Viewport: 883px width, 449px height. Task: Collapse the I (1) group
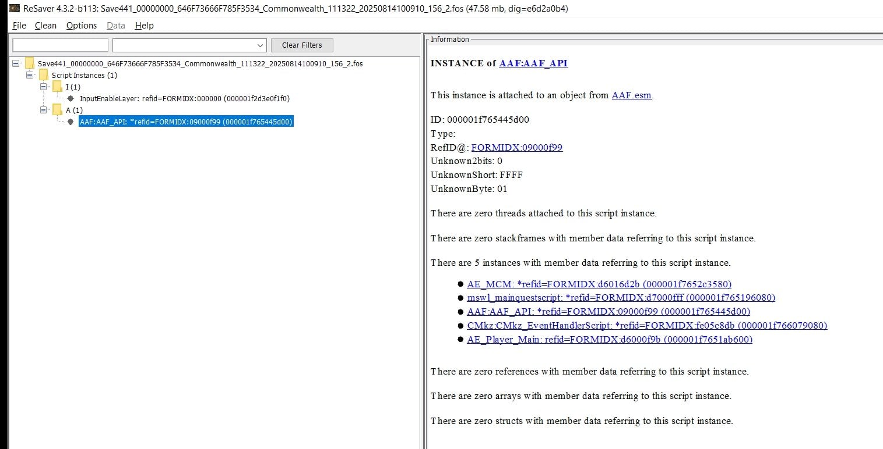tap(43, 87)
